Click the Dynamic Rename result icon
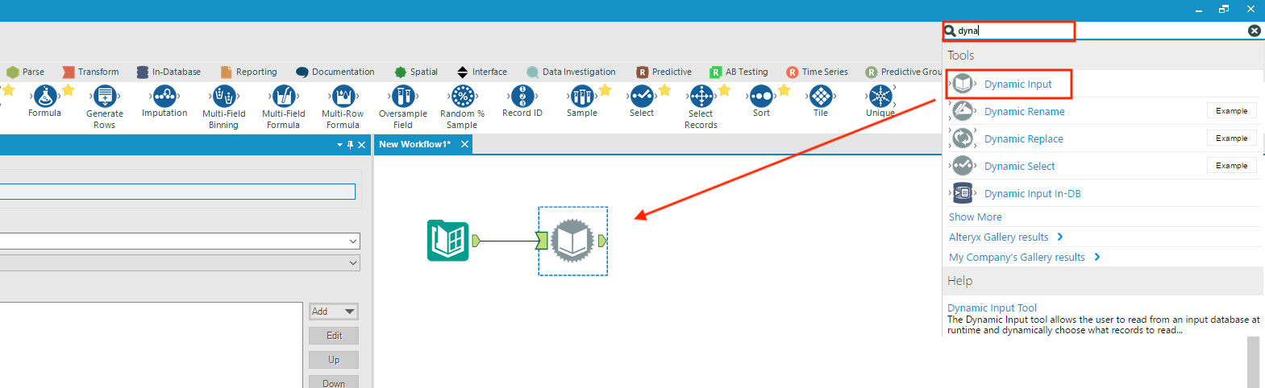1265x388 pixels. tap(963, 111)
